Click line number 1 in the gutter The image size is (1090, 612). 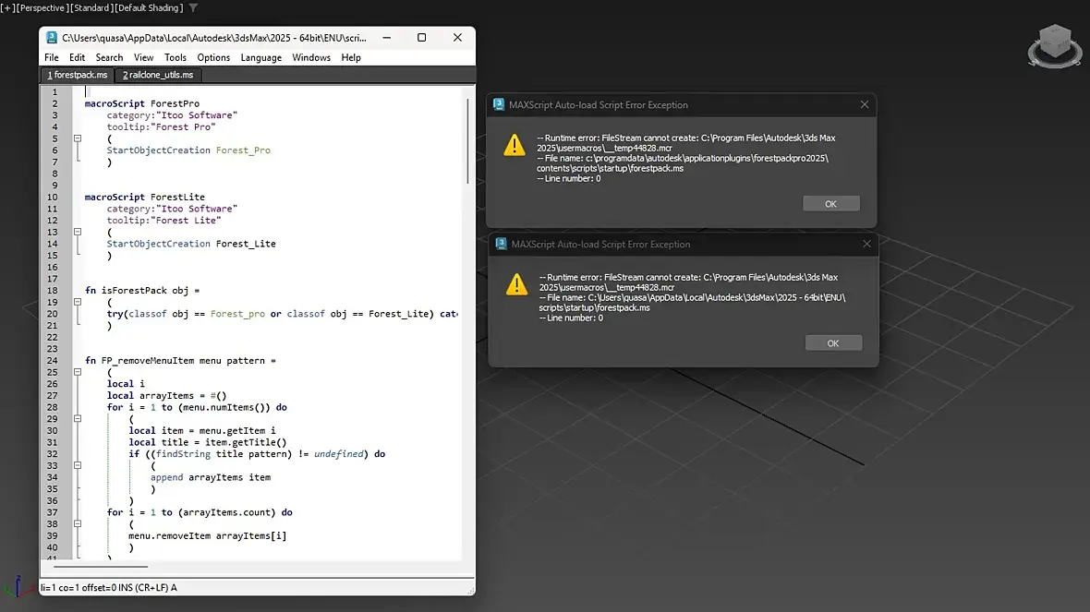54,91
